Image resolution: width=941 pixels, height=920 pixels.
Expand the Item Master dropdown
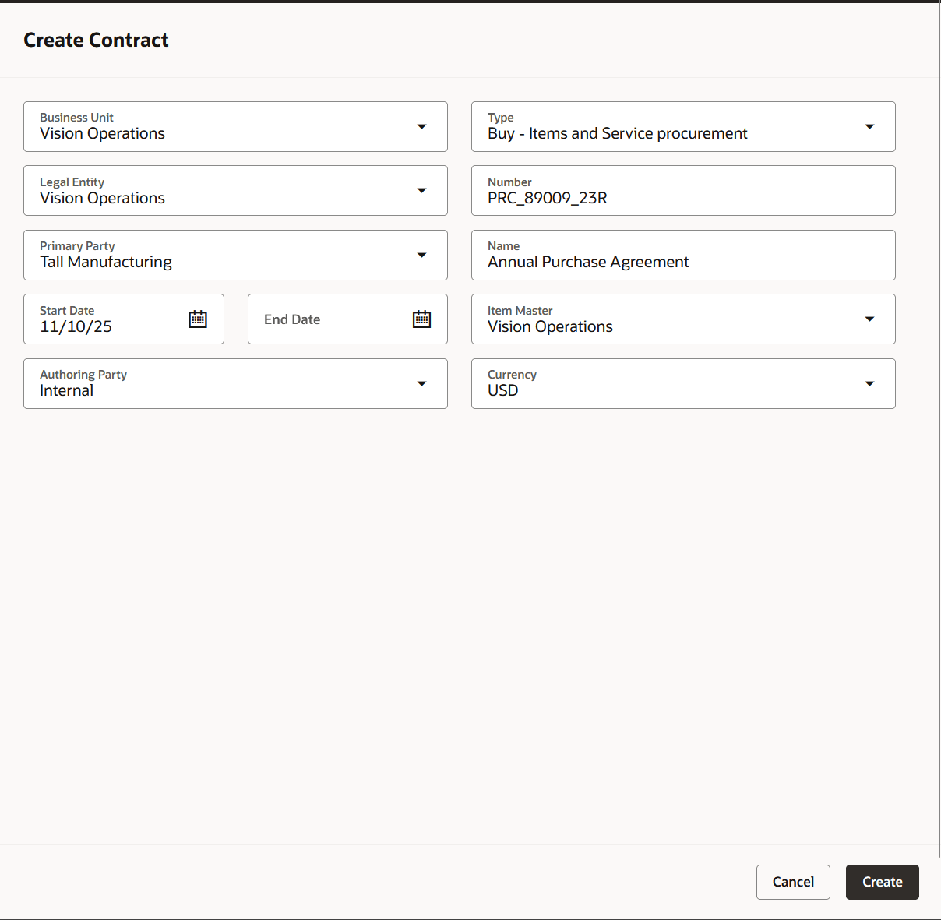tap(869, 319)
